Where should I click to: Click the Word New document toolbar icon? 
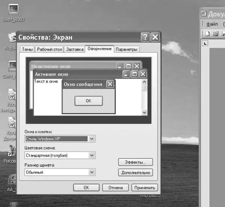[208, 34]
